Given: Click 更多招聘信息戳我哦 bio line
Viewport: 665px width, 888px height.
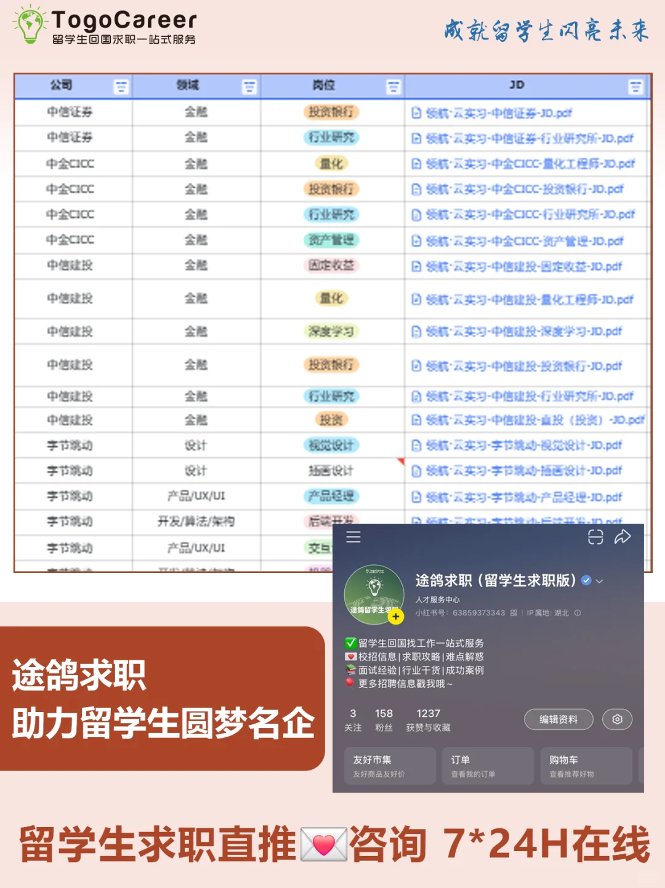Looking at the screenshot, I should [405, 684].
